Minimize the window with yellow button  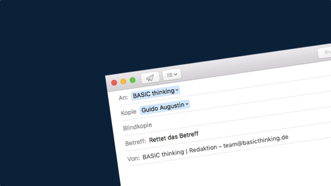(123, 81)
